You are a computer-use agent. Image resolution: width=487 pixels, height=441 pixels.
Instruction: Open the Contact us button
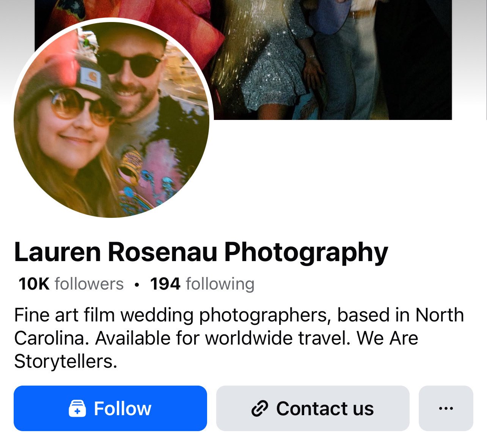(x=313, y=408)
